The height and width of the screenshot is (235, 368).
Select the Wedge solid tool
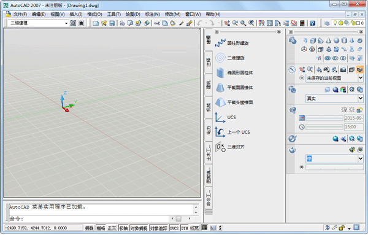(321, 40)
